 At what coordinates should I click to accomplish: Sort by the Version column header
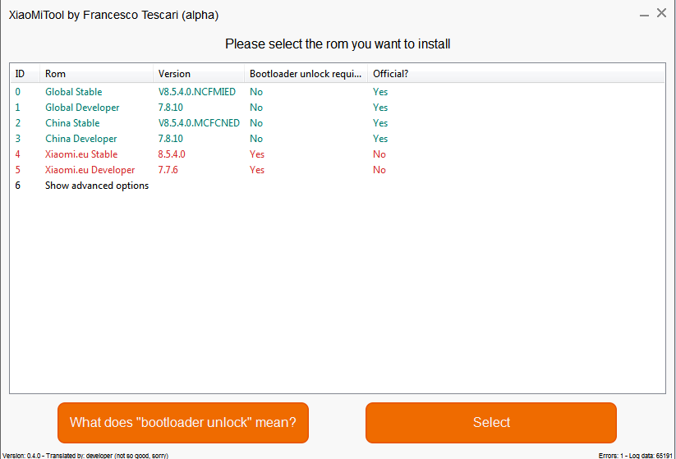(x=199, y=74)
